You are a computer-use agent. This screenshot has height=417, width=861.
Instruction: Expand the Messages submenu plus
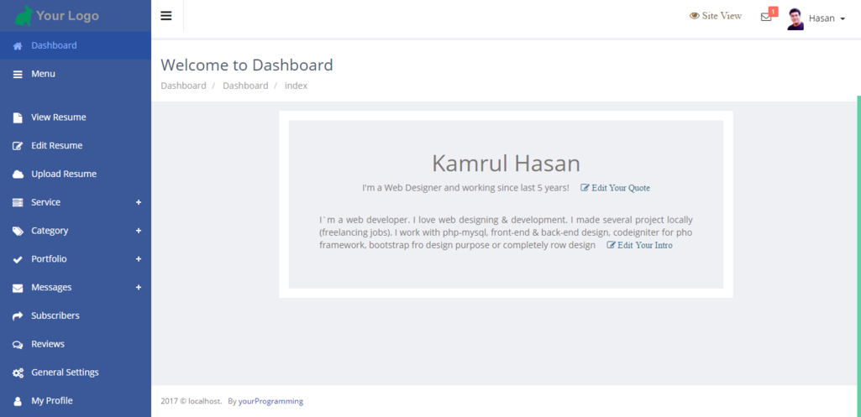tap(139, 288)
